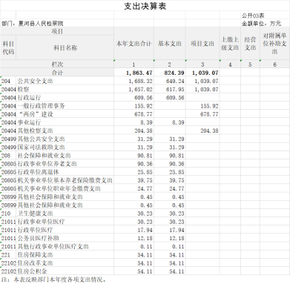
Task: Select the 科目代码 header cell
Action: 8,47
